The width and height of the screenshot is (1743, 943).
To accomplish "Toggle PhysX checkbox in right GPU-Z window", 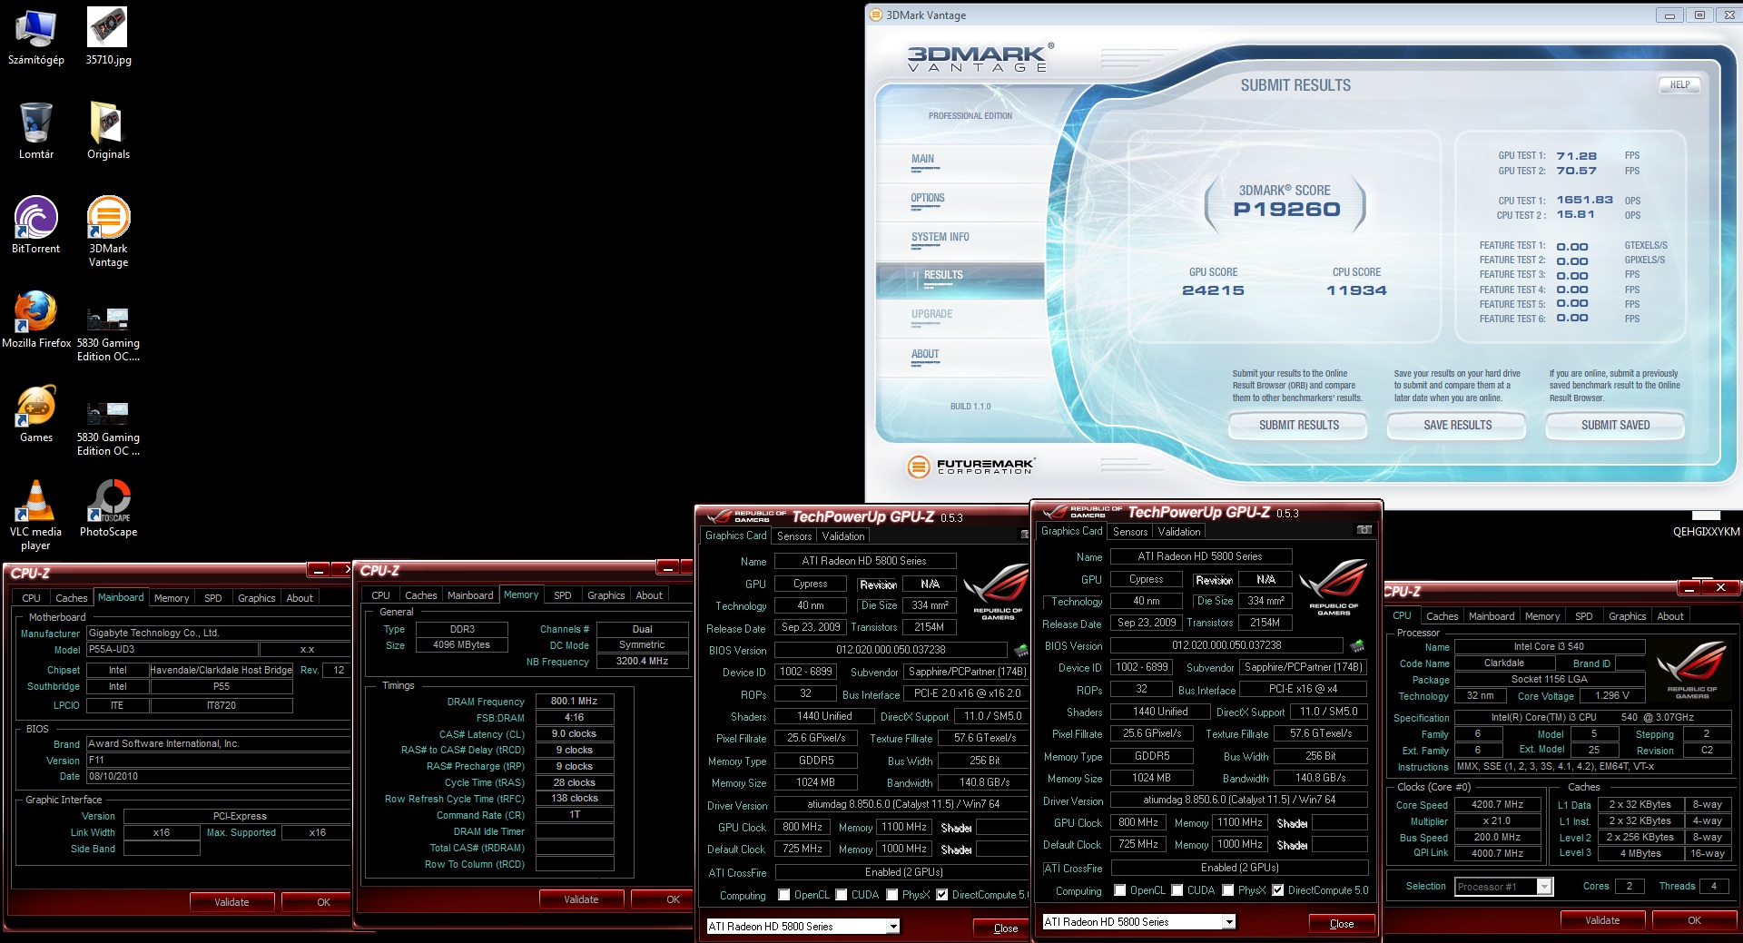I will coord(1229,890).
